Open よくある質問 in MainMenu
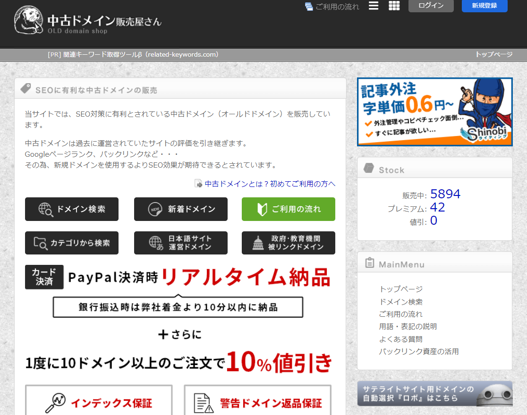The height and width of the screenshot is (415, 527). coord(400,339)
